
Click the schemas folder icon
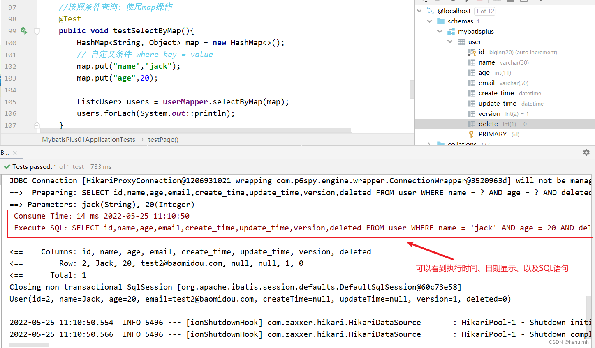click(x=441, y=21)
